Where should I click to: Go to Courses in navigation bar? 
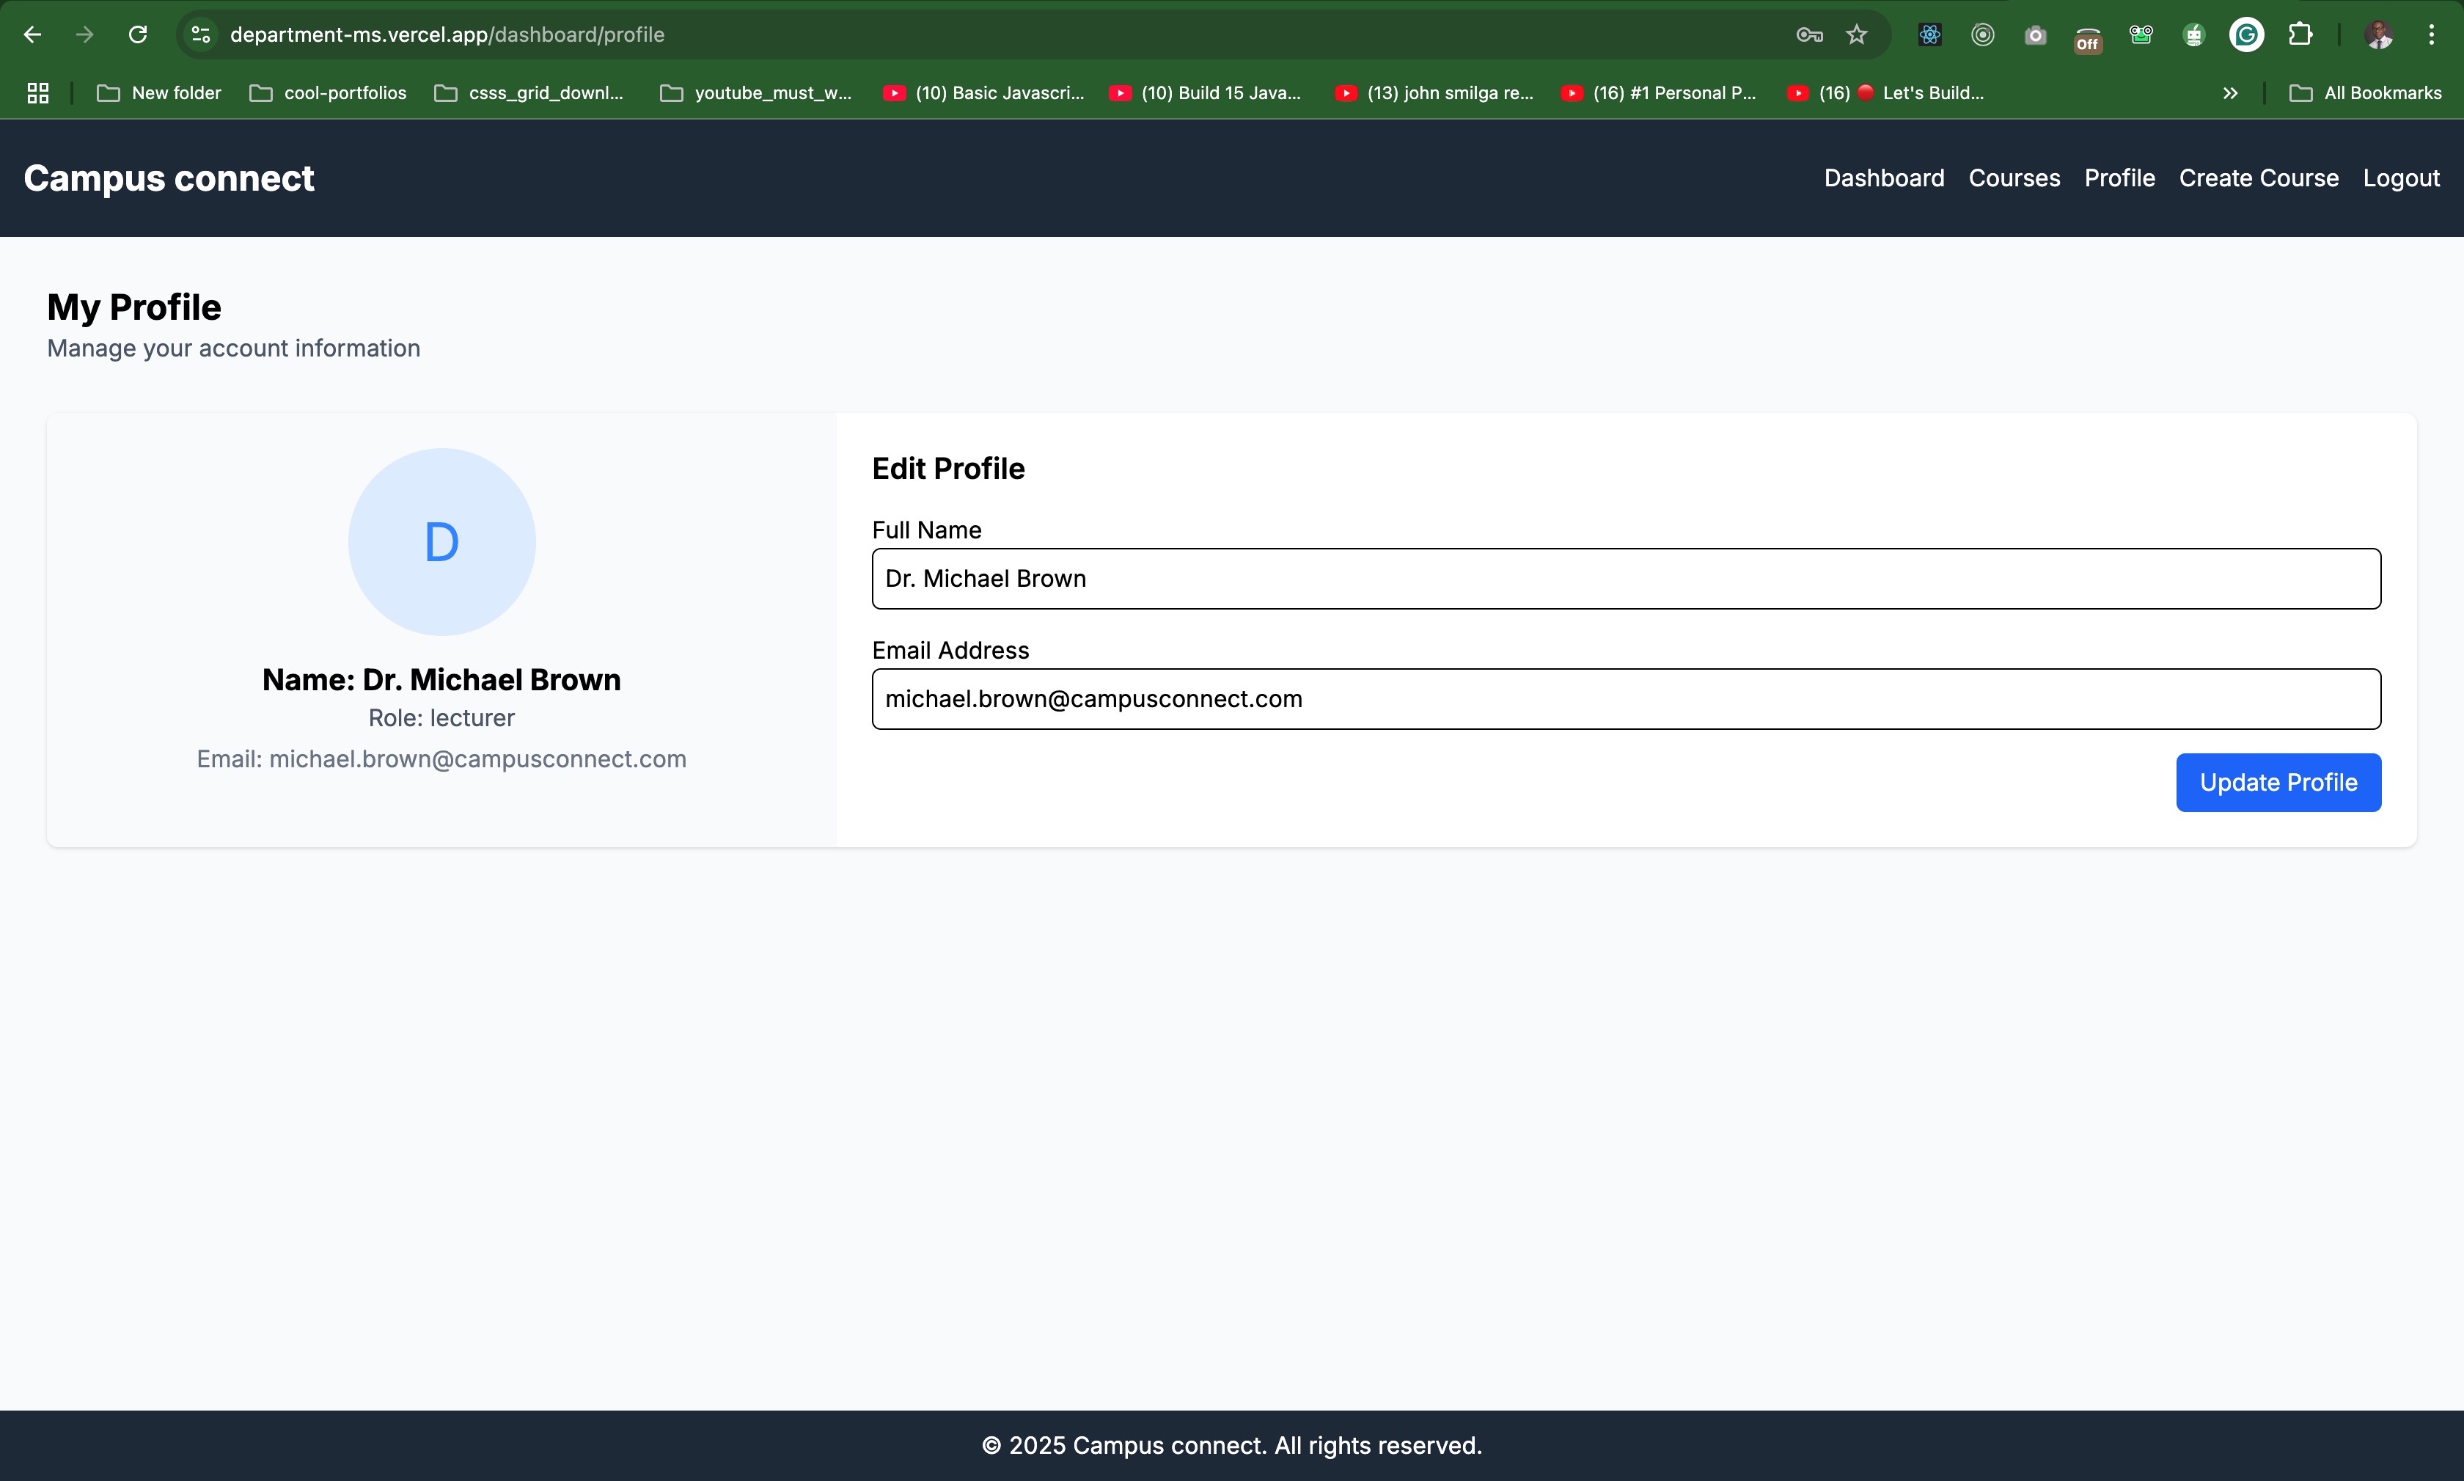(2013, 178)
